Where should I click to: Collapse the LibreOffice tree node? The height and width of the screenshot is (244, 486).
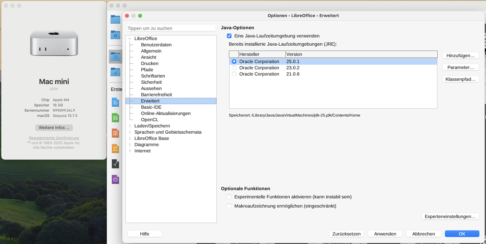pos(130,38)
